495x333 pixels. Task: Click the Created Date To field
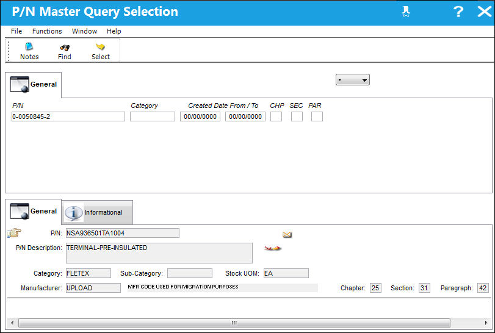(x=245, y=116)
